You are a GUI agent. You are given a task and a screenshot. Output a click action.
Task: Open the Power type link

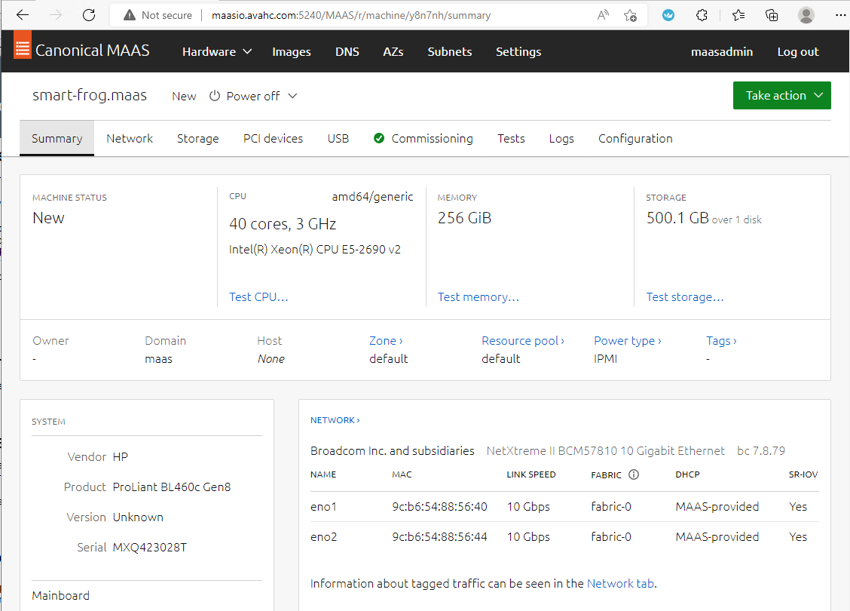(x=627, y=341)
